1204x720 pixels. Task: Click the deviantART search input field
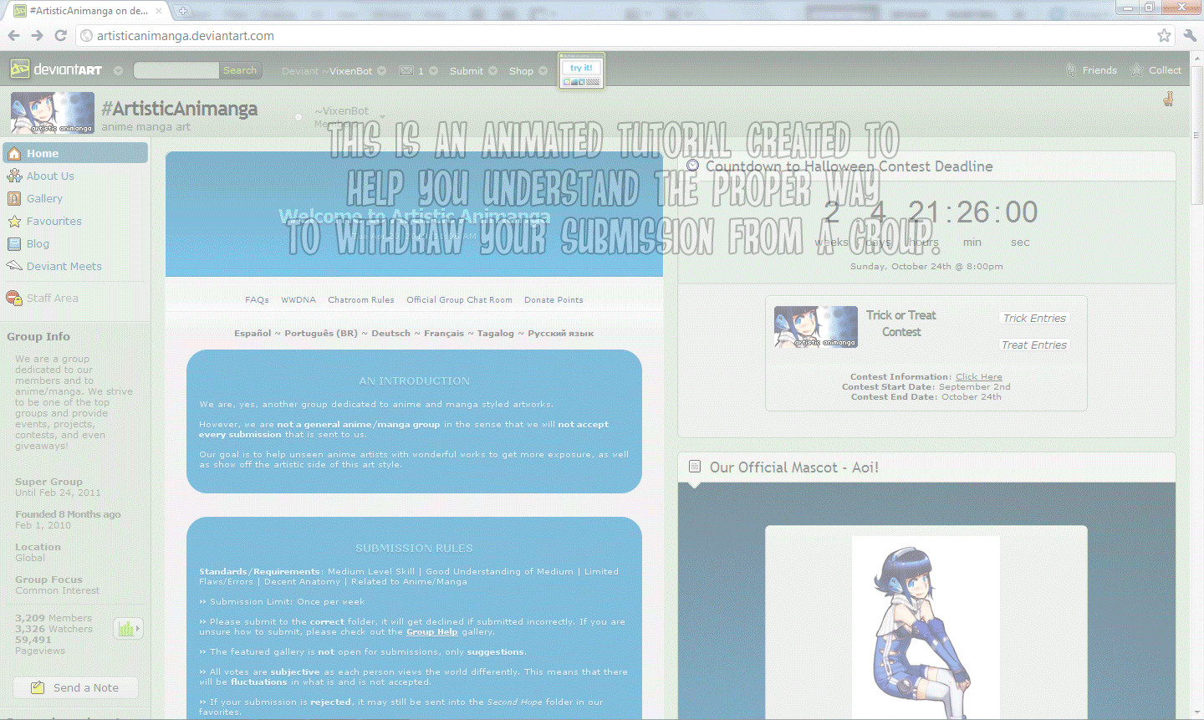(x=176, y=70)
